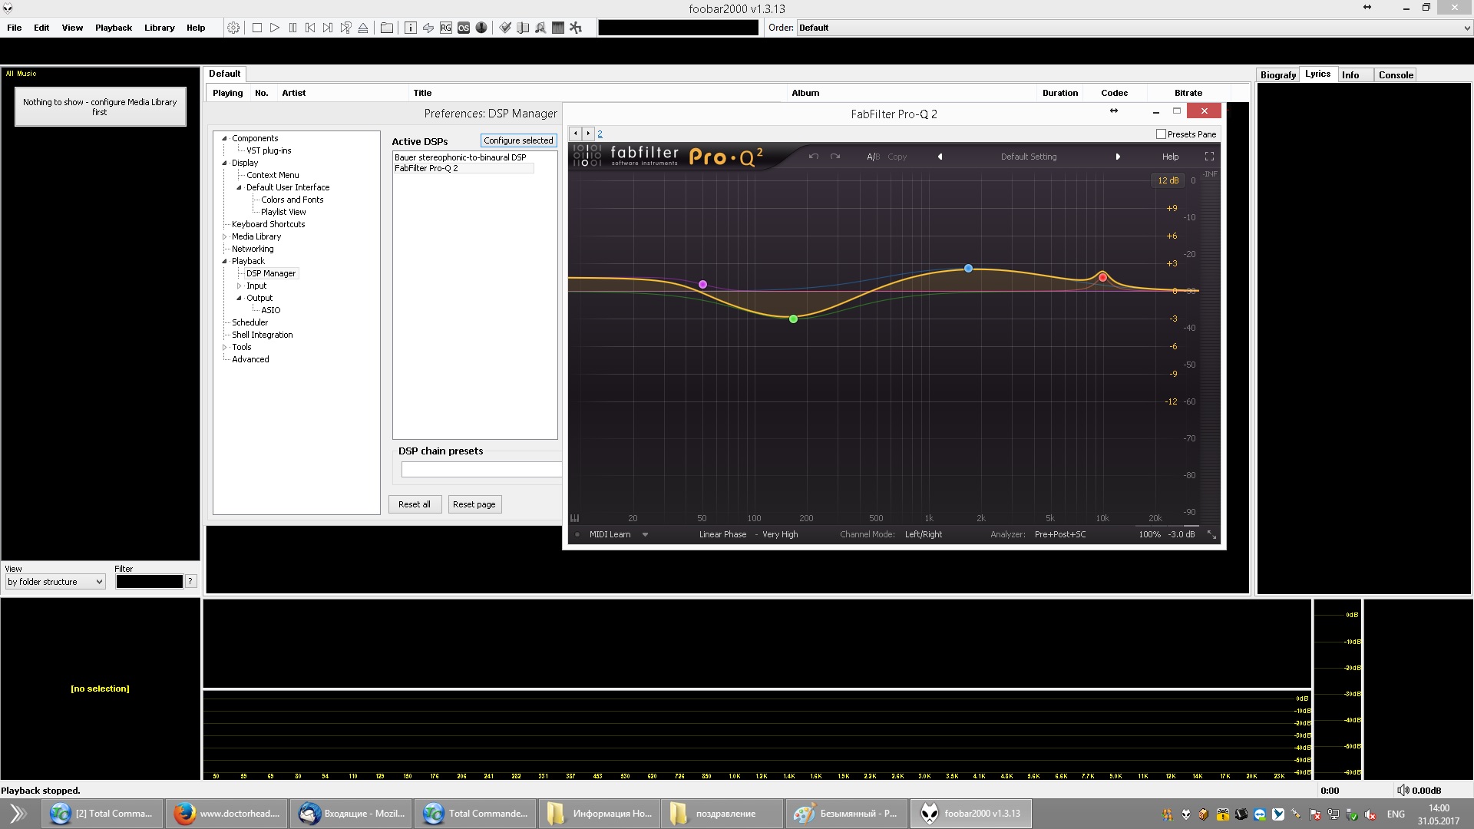Click the Pause button in toolbar
This screenshot has width=1474, height=829.
[x=292, y=28]
